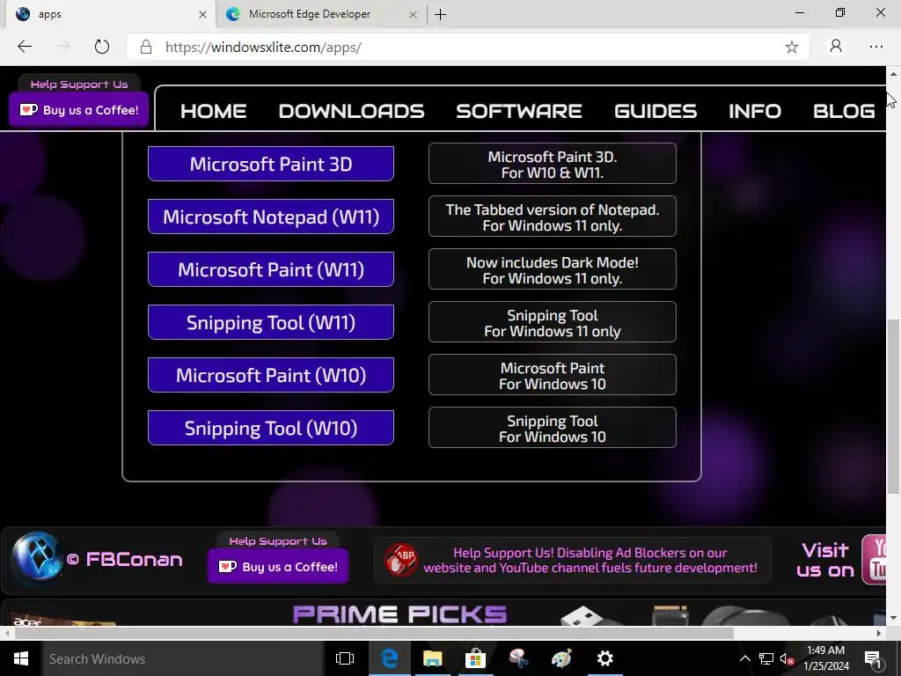Image resolution: width=901 pixels, height=676 pixels.
Task: Click 'Snipping Tool For Windows 11 only' description
Action: point(553,322)
